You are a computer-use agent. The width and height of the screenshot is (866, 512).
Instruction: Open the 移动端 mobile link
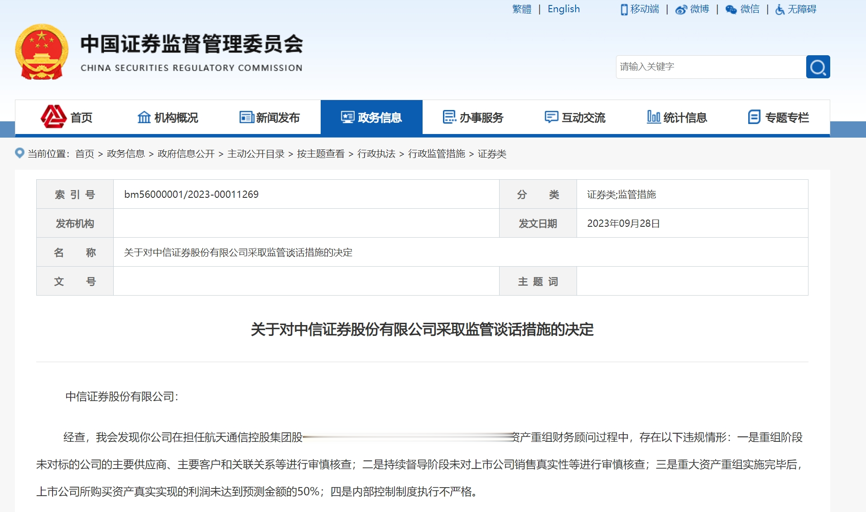pyautogui.click(x=645, y=9)
